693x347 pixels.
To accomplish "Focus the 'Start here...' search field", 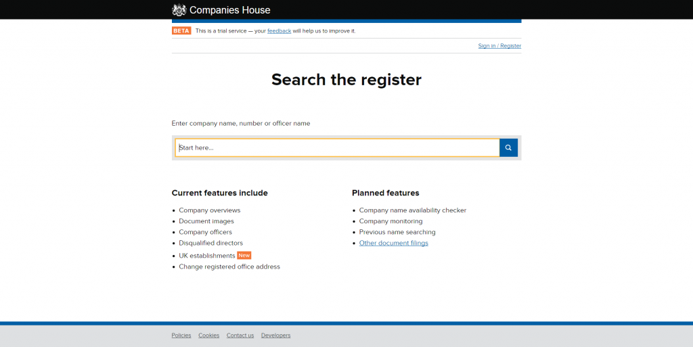I will pos(337,147).
